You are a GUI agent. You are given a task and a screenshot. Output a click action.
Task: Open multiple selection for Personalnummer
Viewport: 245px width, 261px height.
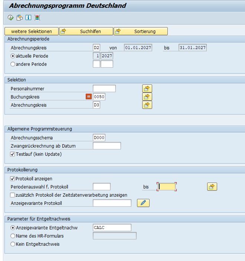[147, 88]
